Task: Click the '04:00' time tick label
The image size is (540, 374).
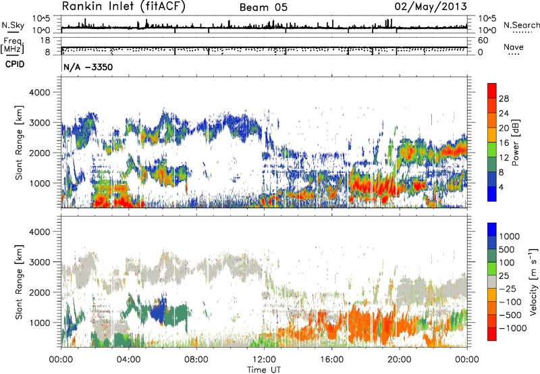Action: 128,360
